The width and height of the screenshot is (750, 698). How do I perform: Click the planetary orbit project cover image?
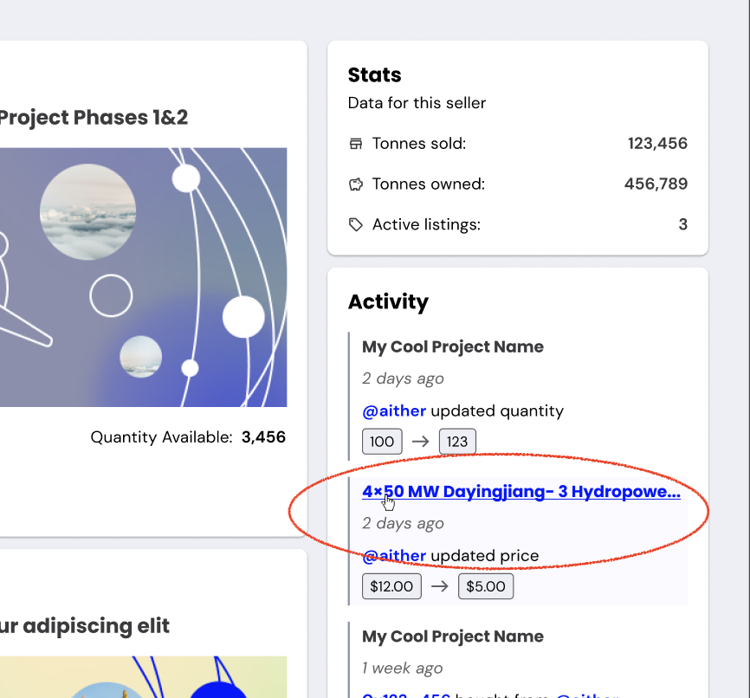(x=144, y=277)
